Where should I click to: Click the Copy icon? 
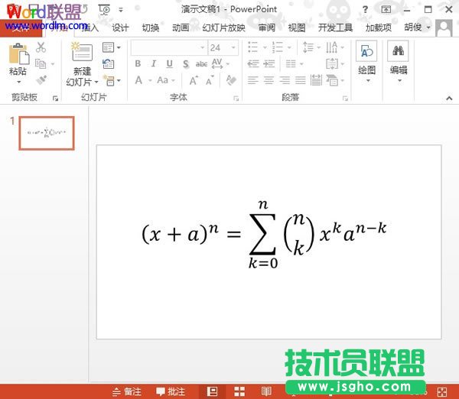coord(41,63)
